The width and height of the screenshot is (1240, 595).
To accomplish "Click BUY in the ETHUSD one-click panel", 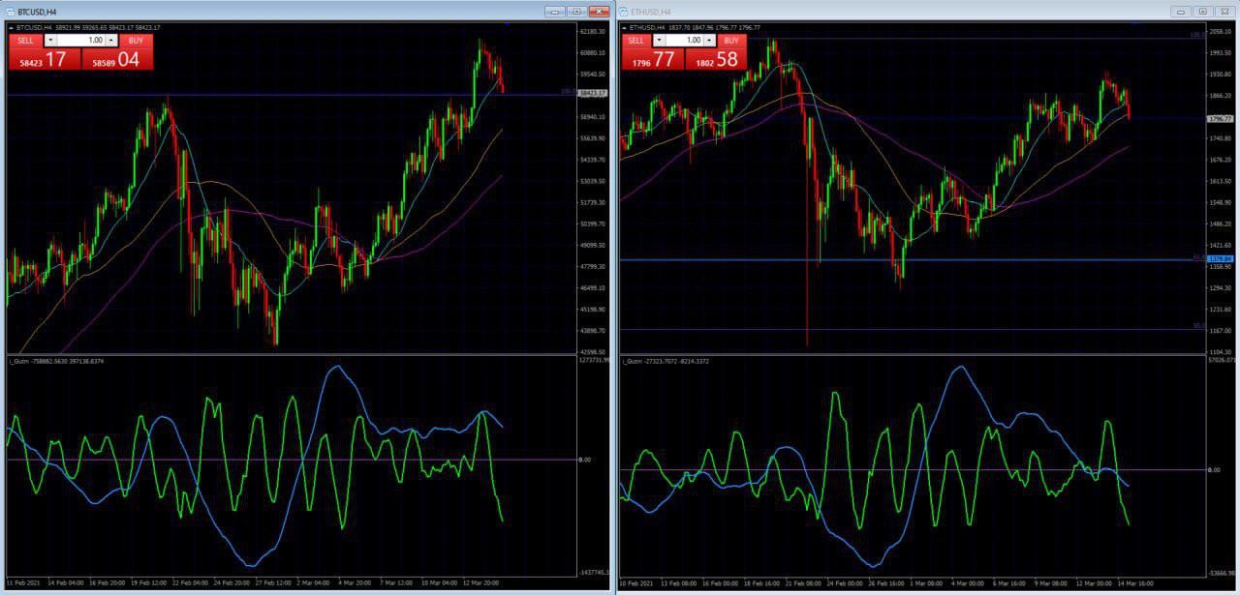I will point(731,41).
